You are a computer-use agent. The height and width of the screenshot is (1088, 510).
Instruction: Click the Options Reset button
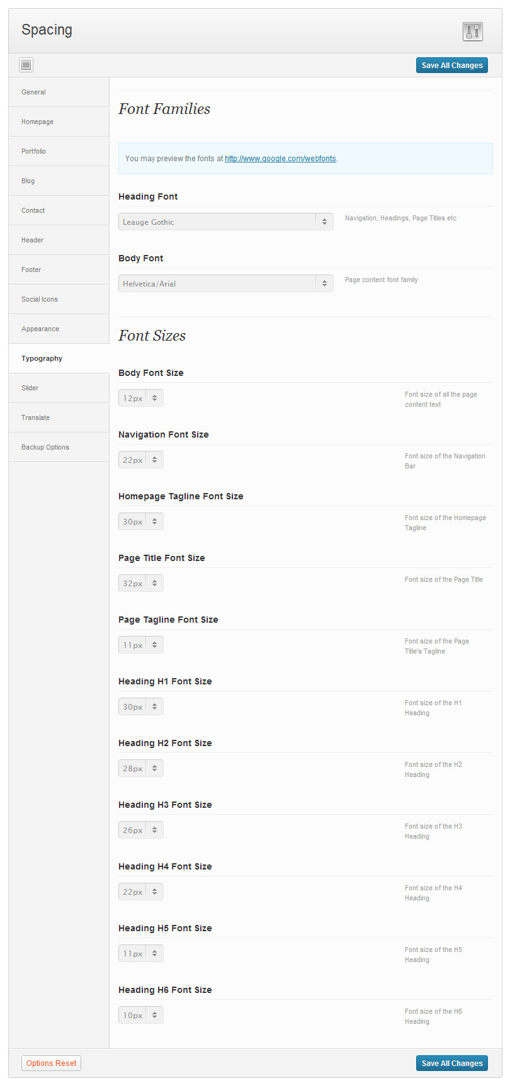pyautogui.click(x=52, y=1063)
